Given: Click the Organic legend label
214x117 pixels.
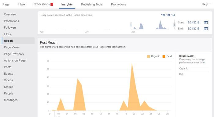Looking at the screenshot, I should click(x=155, y=56).
